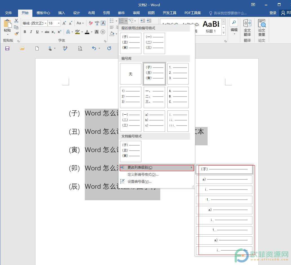Toggle subscript formatting

(53, 32)
